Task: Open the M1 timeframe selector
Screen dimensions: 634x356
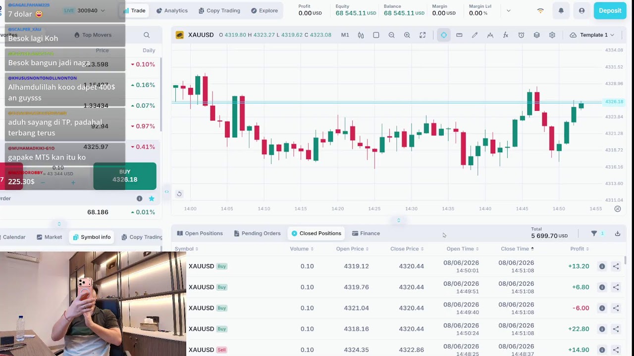Action: (345, 35)
